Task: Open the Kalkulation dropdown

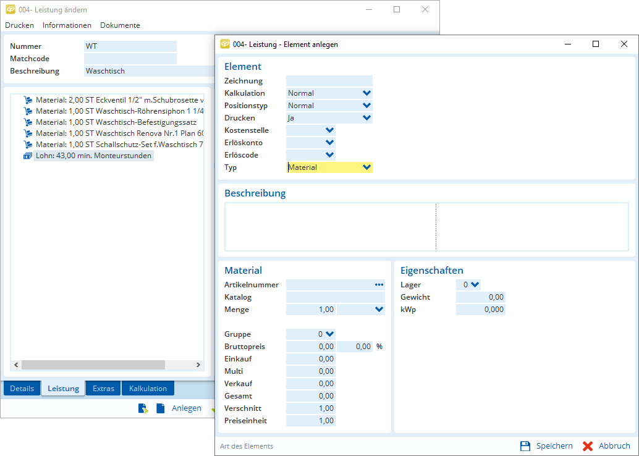Action: click(366, 93)
